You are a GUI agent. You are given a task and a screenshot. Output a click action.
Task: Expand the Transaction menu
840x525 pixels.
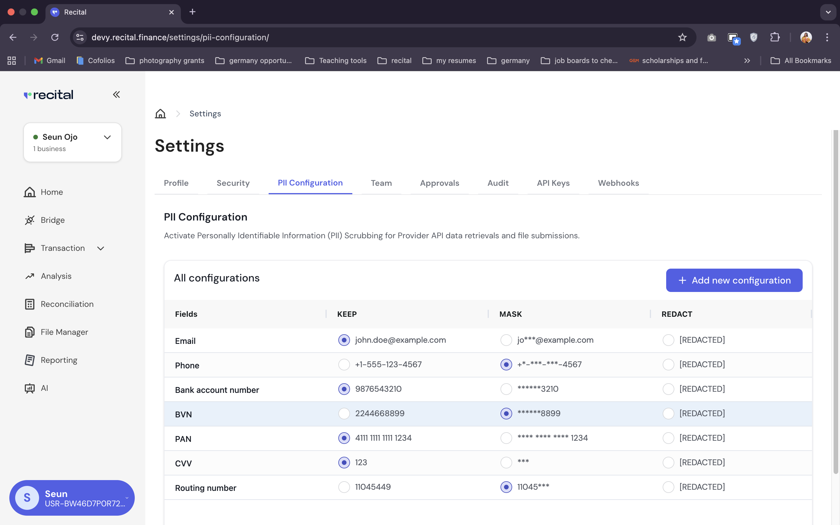coord(100,248)
